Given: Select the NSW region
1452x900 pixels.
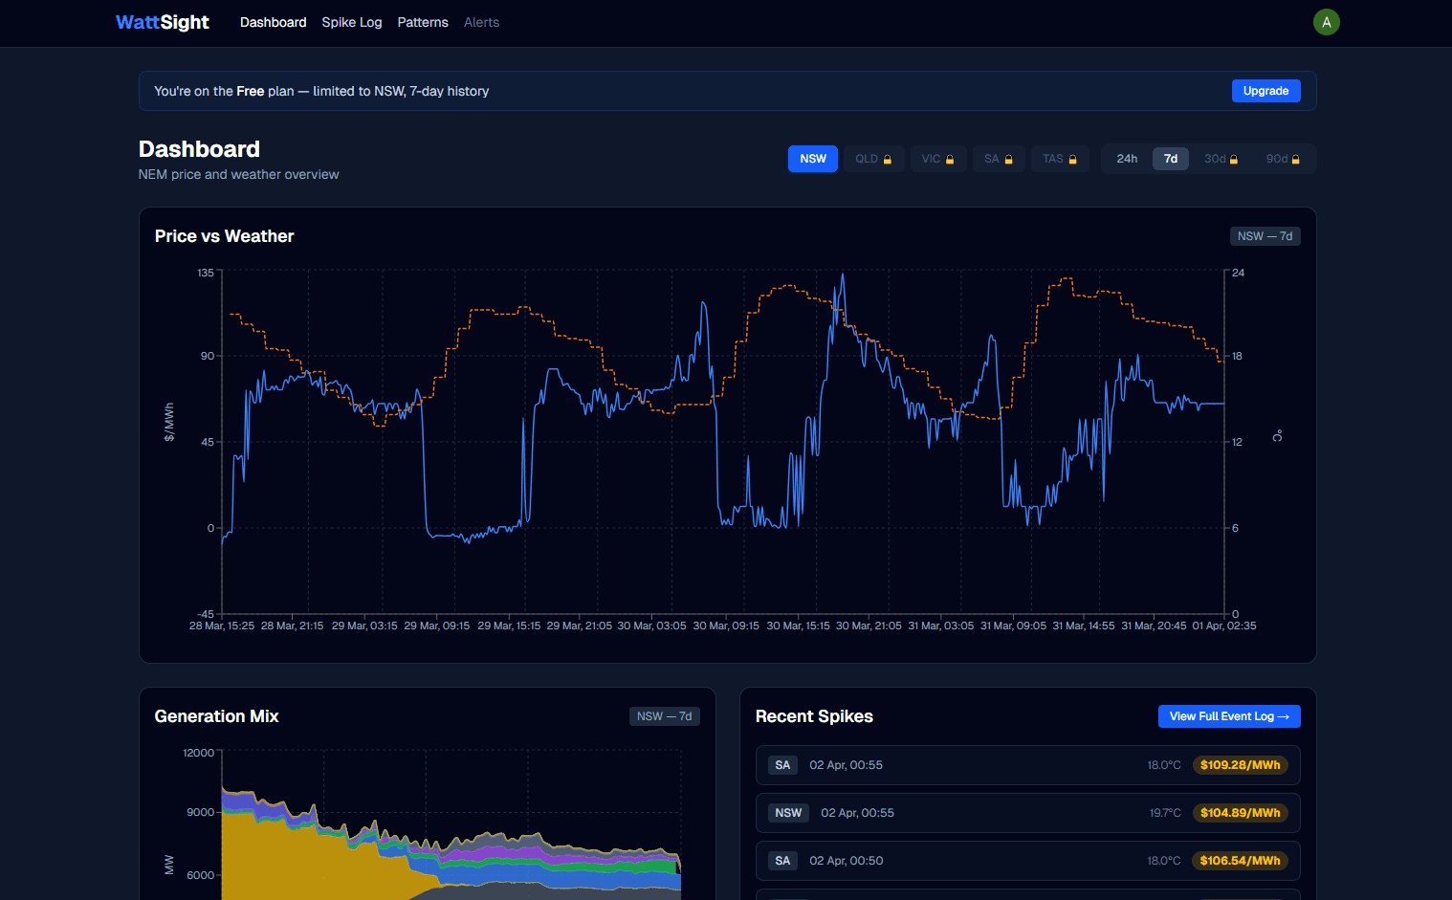Looking at the screenshot, I should pos(813,159).
